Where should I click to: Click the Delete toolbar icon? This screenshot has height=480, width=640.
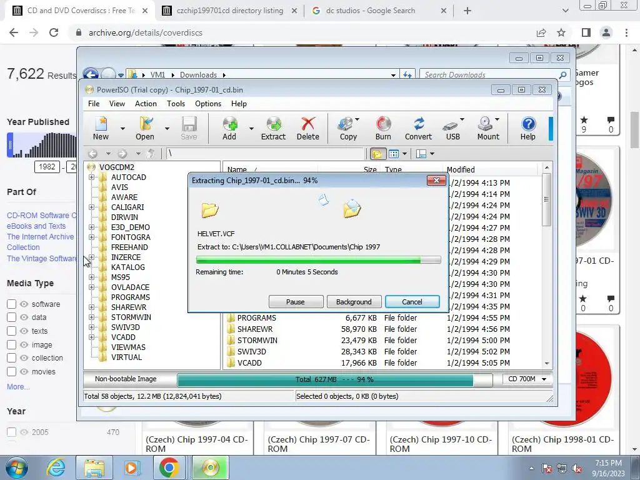coord(307,128)
